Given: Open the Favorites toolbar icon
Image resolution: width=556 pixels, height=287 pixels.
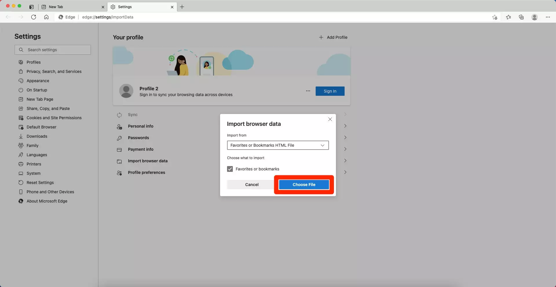Looking at the screenshot, I should click(x=509, y=17).
